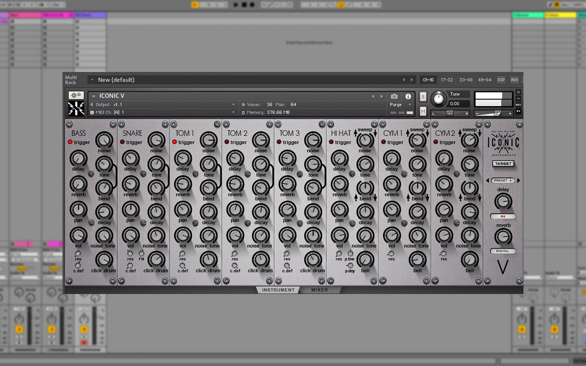586x366 pixels.
Task: Click the BASS vol knob
Action: tap(78, 235)
